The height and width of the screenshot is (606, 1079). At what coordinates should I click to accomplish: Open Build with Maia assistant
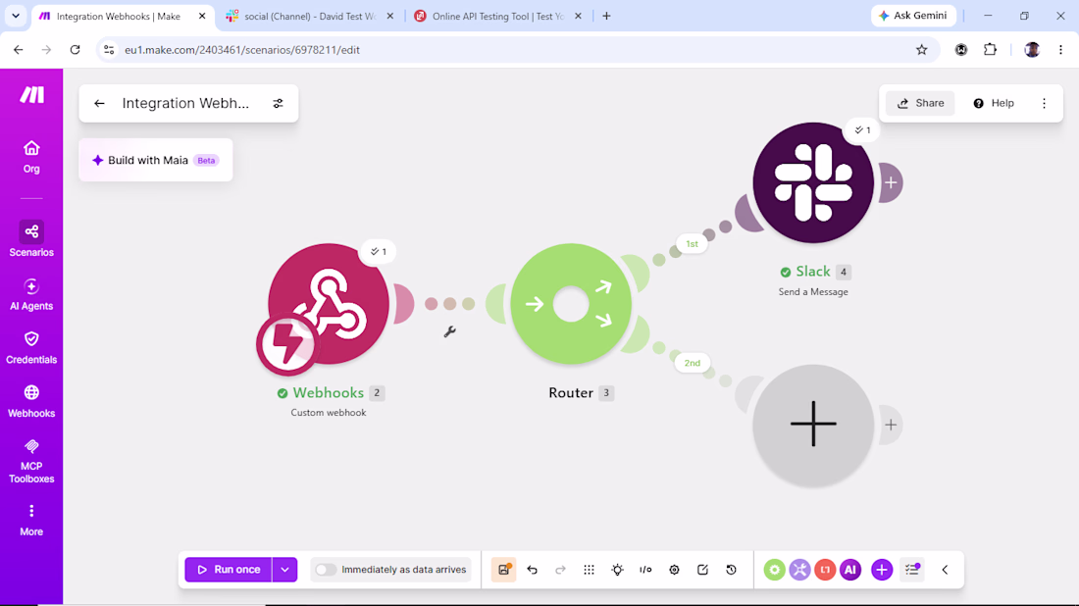pyautogui.click(x=156, y=160)
